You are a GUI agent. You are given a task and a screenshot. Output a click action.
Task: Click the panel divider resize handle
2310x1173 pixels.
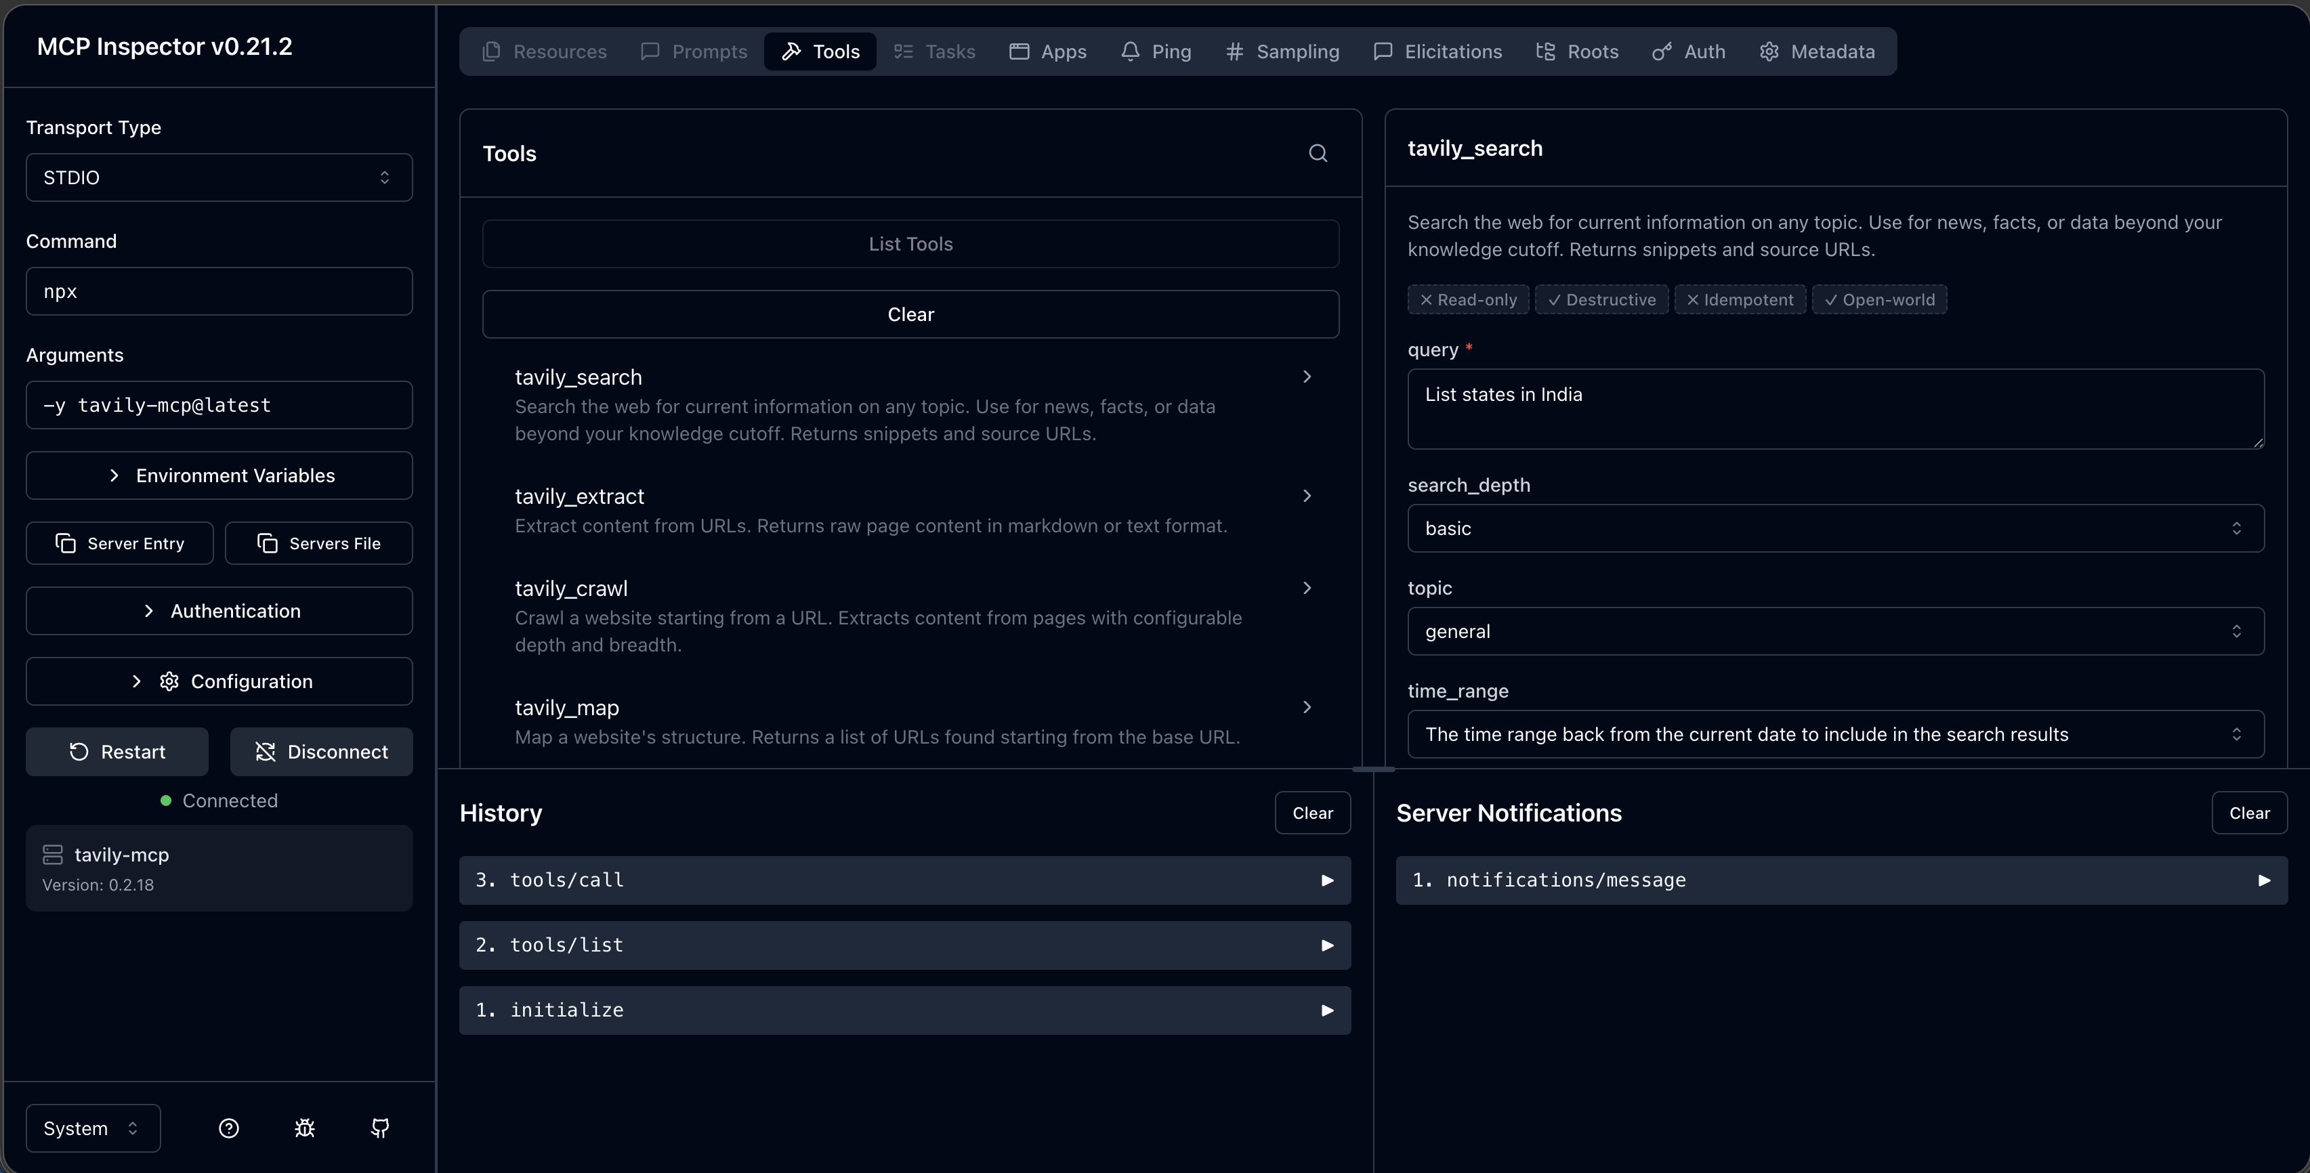tap(1373, 769)
